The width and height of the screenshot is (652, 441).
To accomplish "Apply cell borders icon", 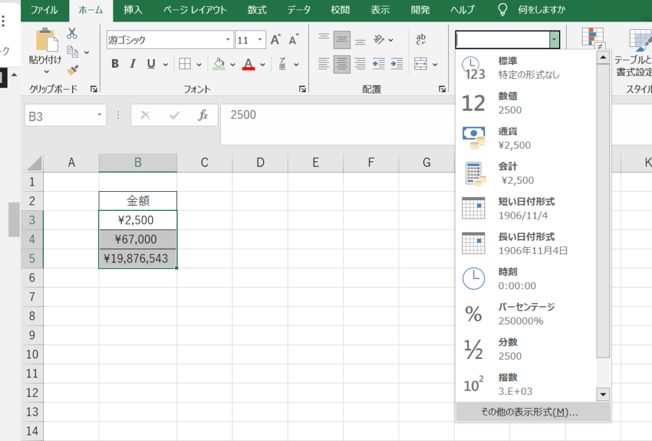I will coord(185,64).
